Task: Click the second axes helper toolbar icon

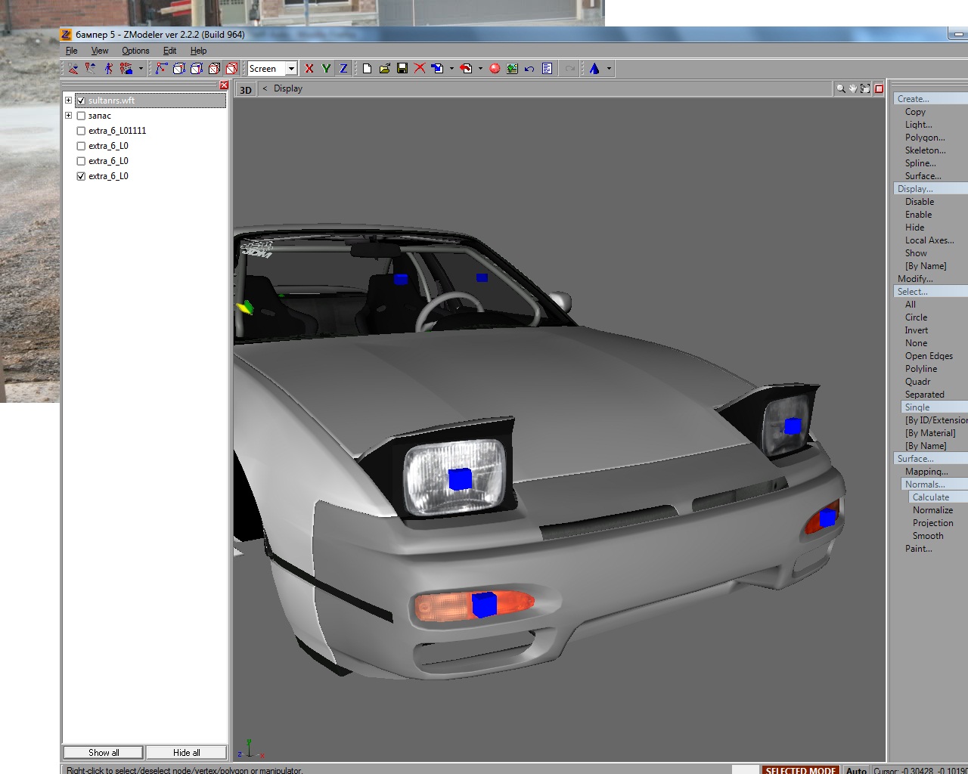Action: tap(91, 68)
